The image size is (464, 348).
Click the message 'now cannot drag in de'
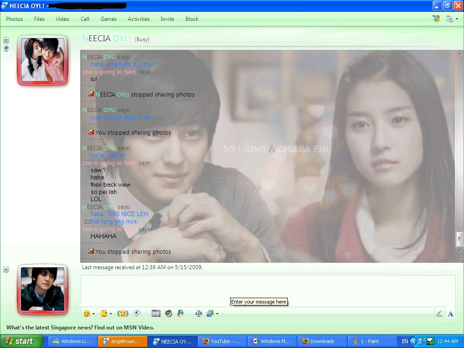point(121,117)
